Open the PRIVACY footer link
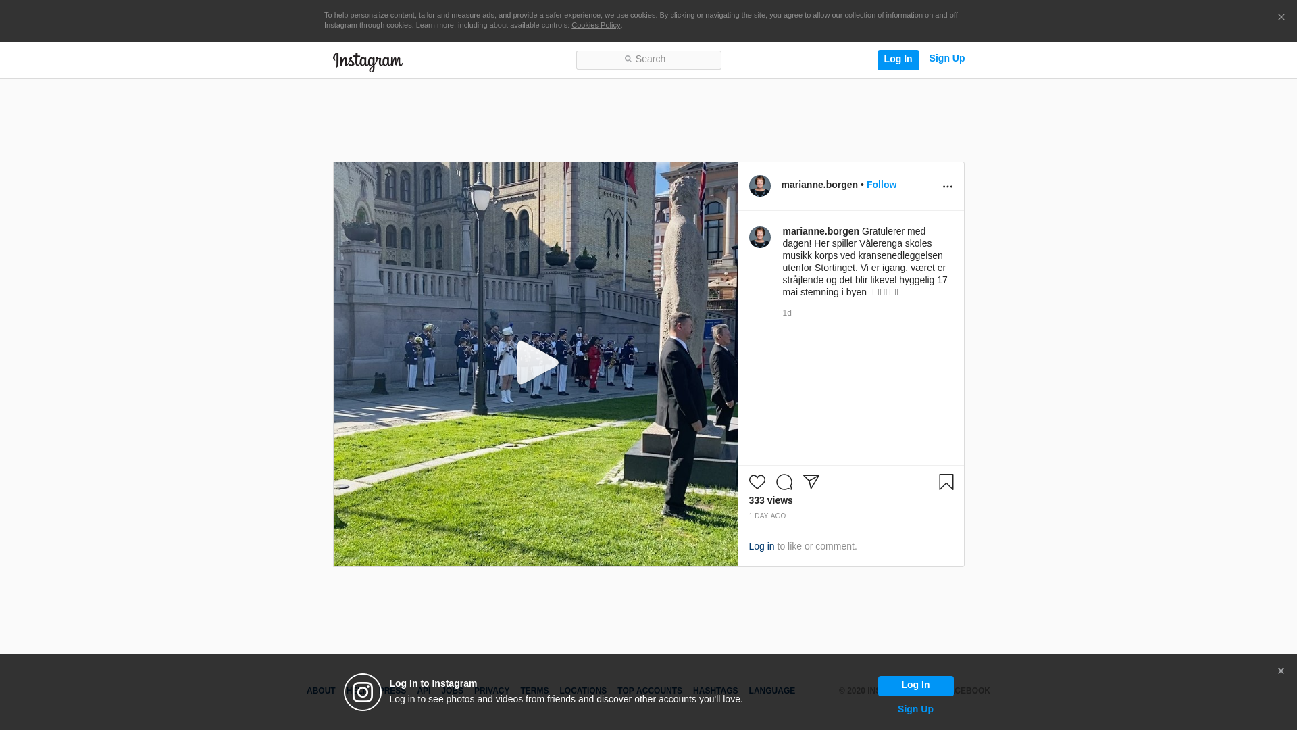1297x730 pixels. click(x=492, y=691)
